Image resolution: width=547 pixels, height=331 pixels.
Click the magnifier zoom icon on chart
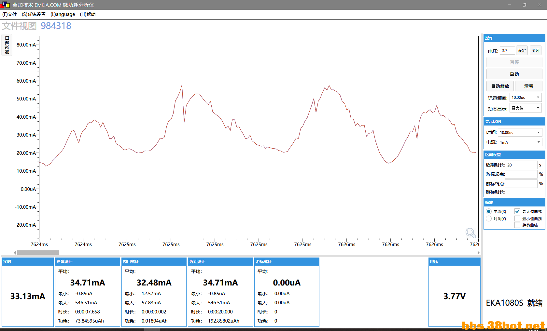pos(470,233)
